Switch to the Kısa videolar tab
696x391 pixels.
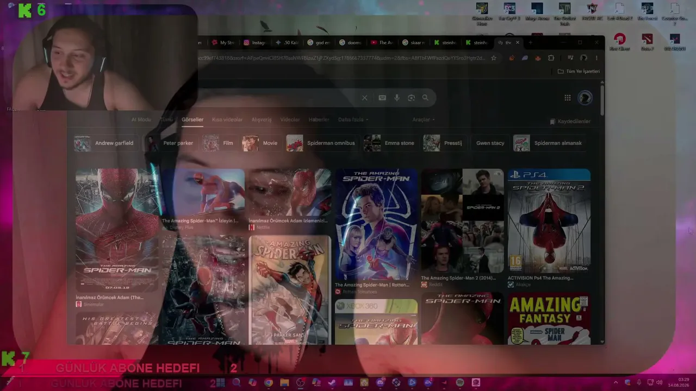pyautogui.click(x=227, y=119)
